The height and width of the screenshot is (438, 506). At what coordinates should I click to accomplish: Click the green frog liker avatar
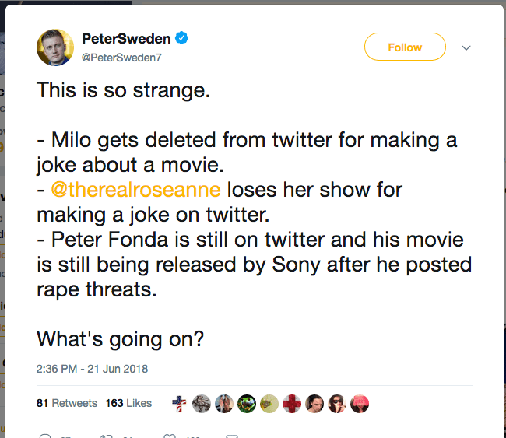pyautogui.click(x=247, y=404)
